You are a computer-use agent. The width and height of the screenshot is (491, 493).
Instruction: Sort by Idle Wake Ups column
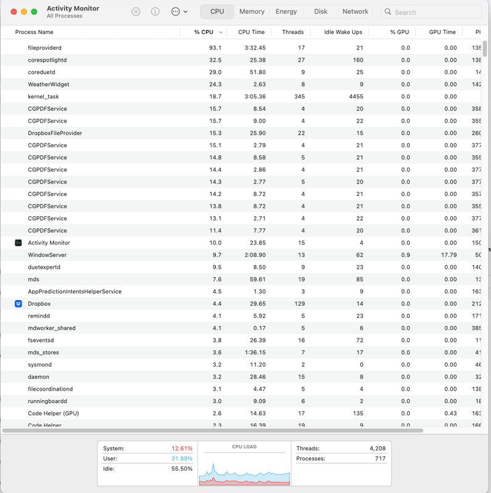[x=343, y=32]
